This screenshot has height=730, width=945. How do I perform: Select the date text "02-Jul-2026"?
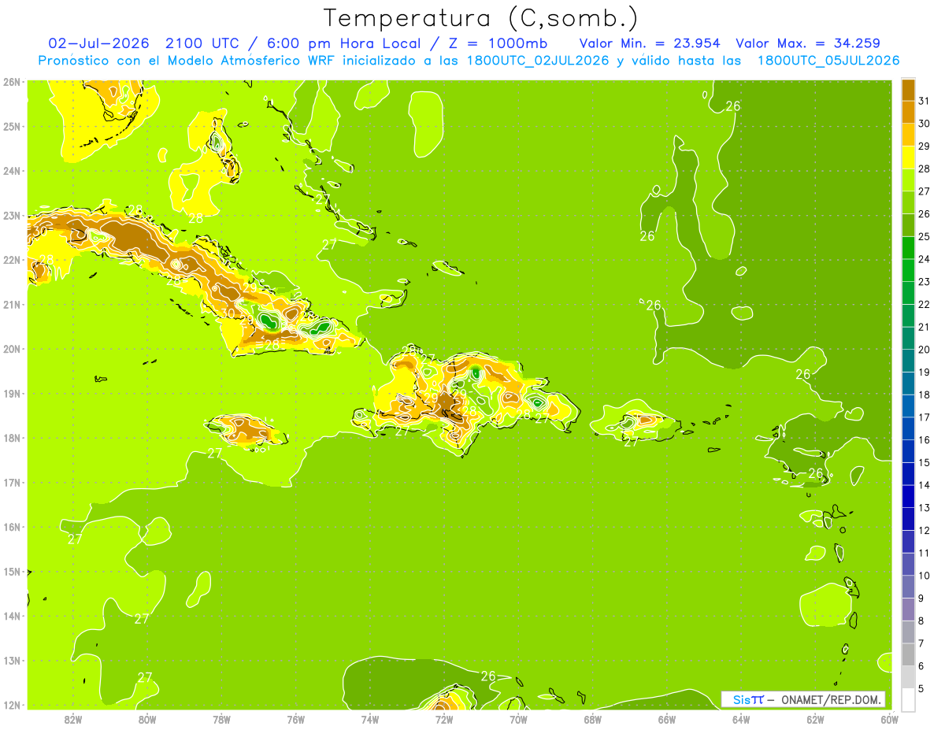tap(99, 43)
